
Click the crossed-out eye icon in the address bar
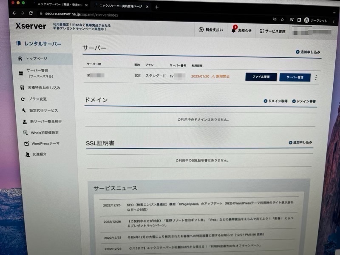click(x=275, y=19)
